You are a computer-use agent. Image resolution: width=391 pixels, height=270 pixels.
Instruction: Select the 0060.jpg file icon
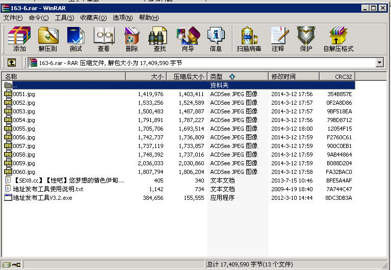coord(8,171)
